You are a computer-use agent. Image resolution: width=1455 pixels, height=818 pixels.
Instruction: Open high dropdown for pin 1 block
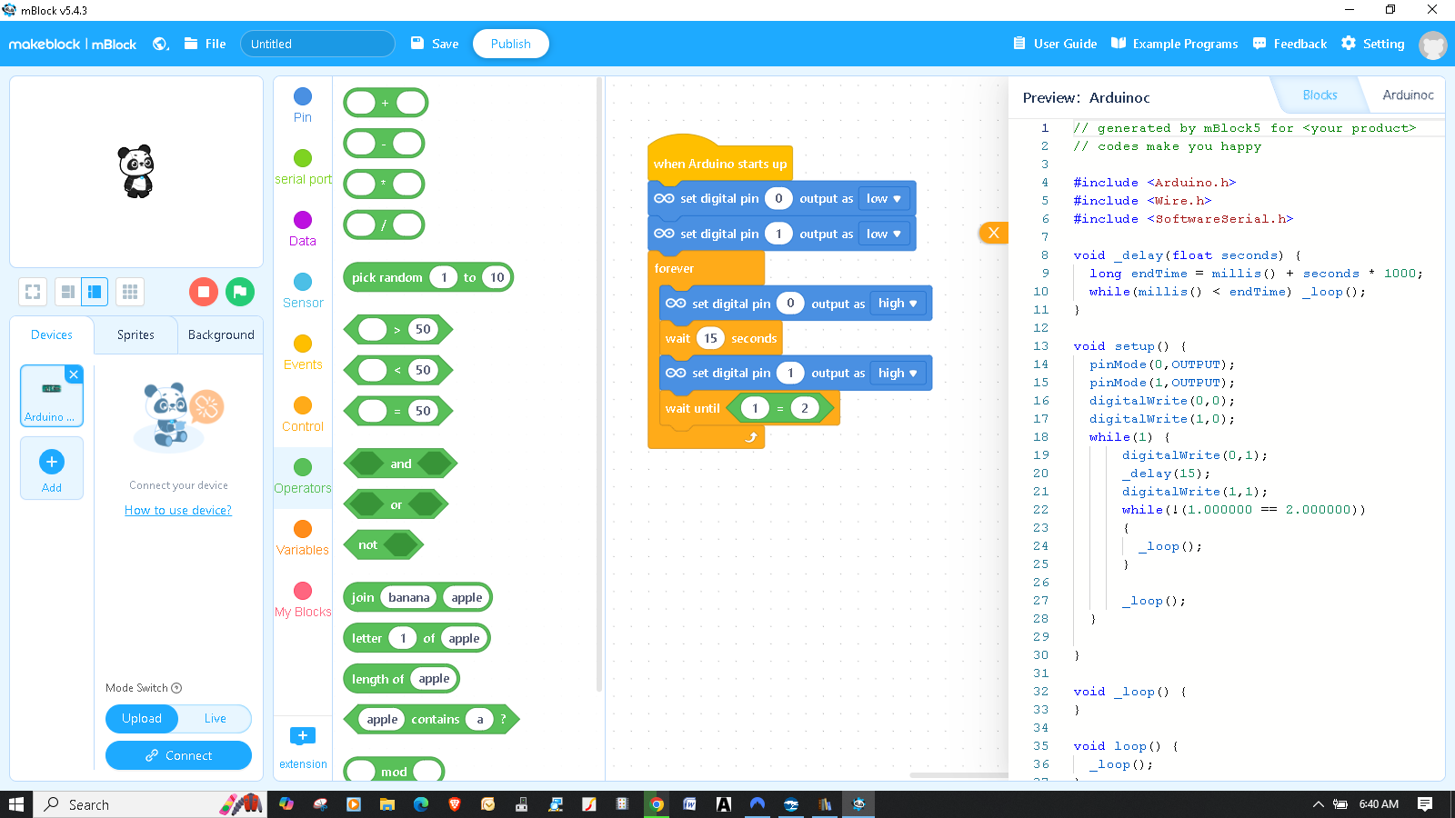click(x=898, y=373)
